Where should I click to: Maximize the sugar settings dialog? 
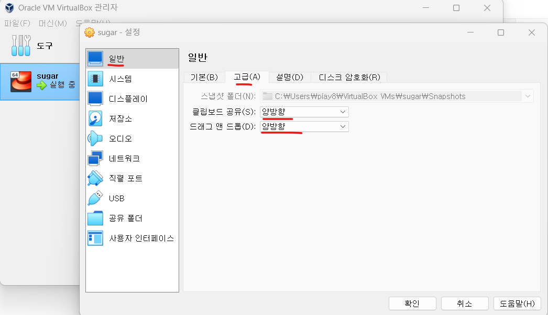[x=501, y=32]
